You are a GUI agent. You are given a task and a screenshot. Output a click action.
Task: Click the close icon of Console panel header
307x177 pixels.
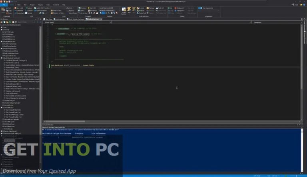(x=302, y=125)
